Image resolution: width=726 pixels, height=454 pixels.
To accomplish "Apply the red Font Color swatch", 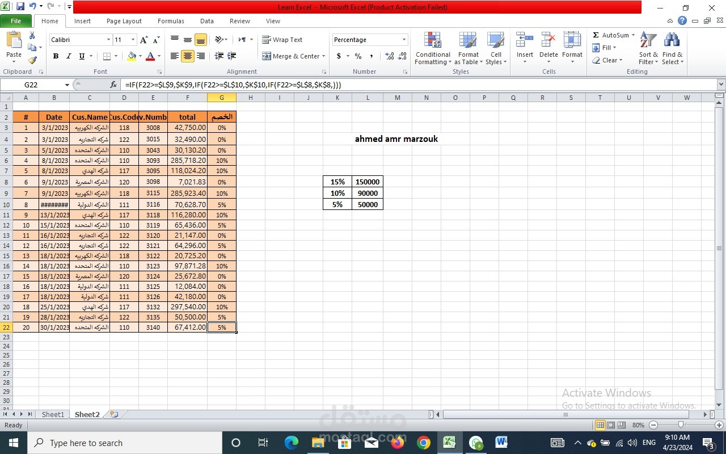I will pos(150,56).
